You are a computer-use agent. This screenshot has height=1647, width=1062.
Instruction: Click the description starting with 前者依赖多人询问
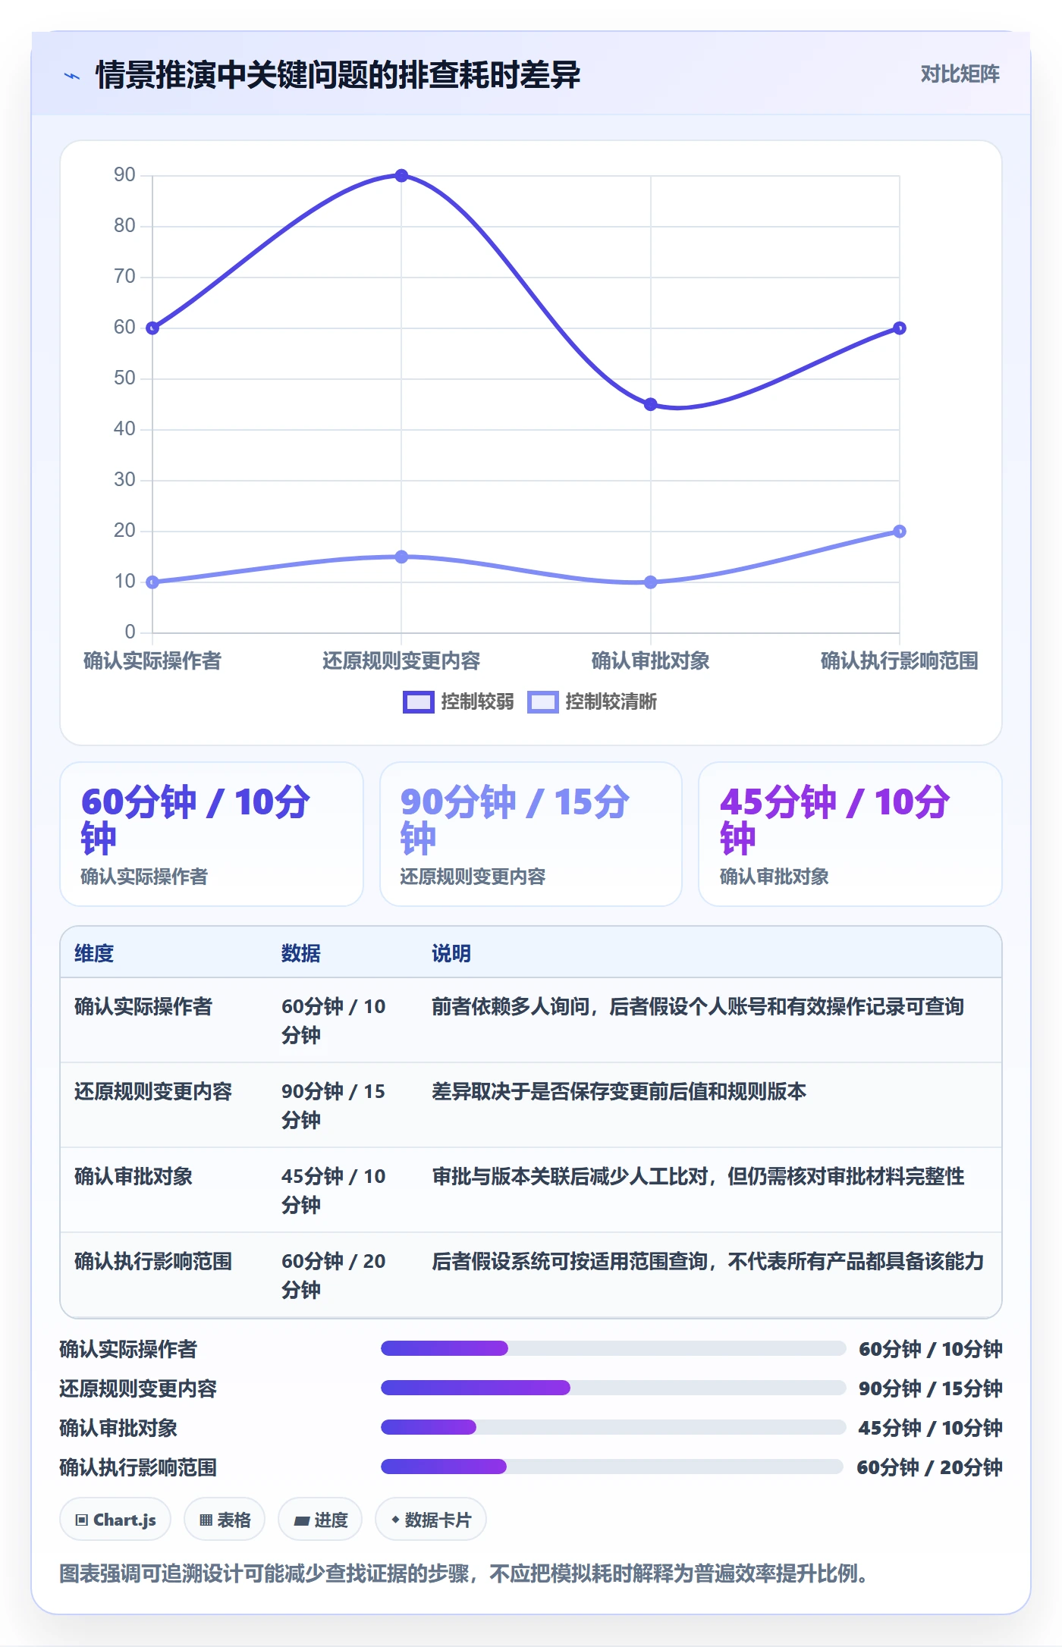point(698,1006)
